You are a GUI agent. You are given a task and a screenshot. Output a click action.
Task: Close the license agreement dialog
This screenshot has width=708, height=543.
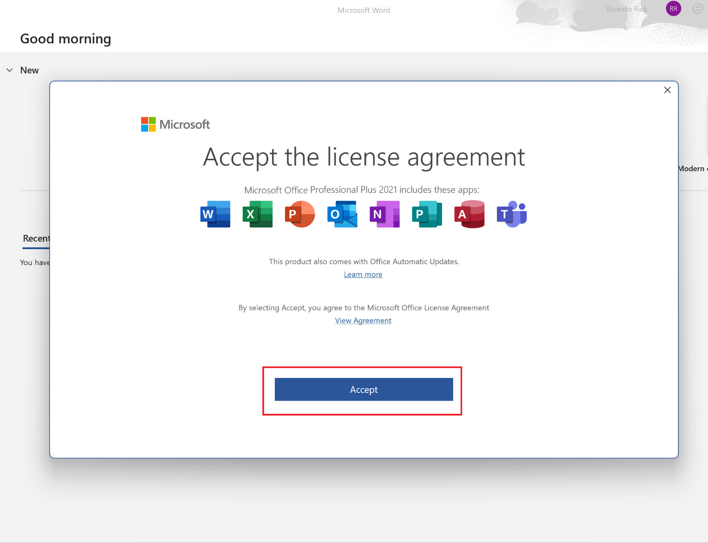[668, 90]
